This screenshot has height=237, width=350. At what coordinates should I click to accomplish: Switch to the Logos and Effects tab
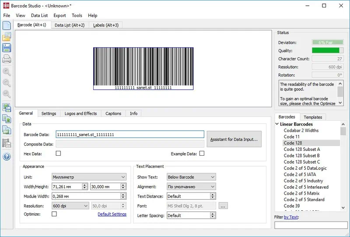tap(80, 114)
